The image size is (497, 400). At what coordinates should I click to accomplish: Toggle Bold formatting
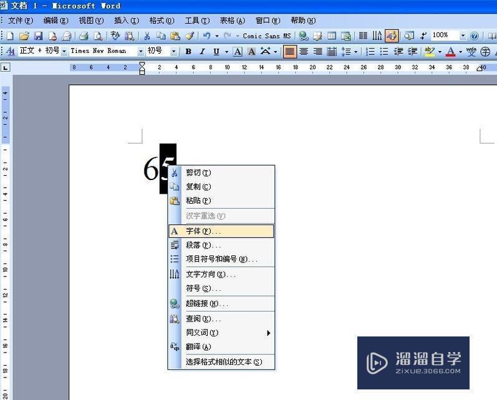[188, 51]
